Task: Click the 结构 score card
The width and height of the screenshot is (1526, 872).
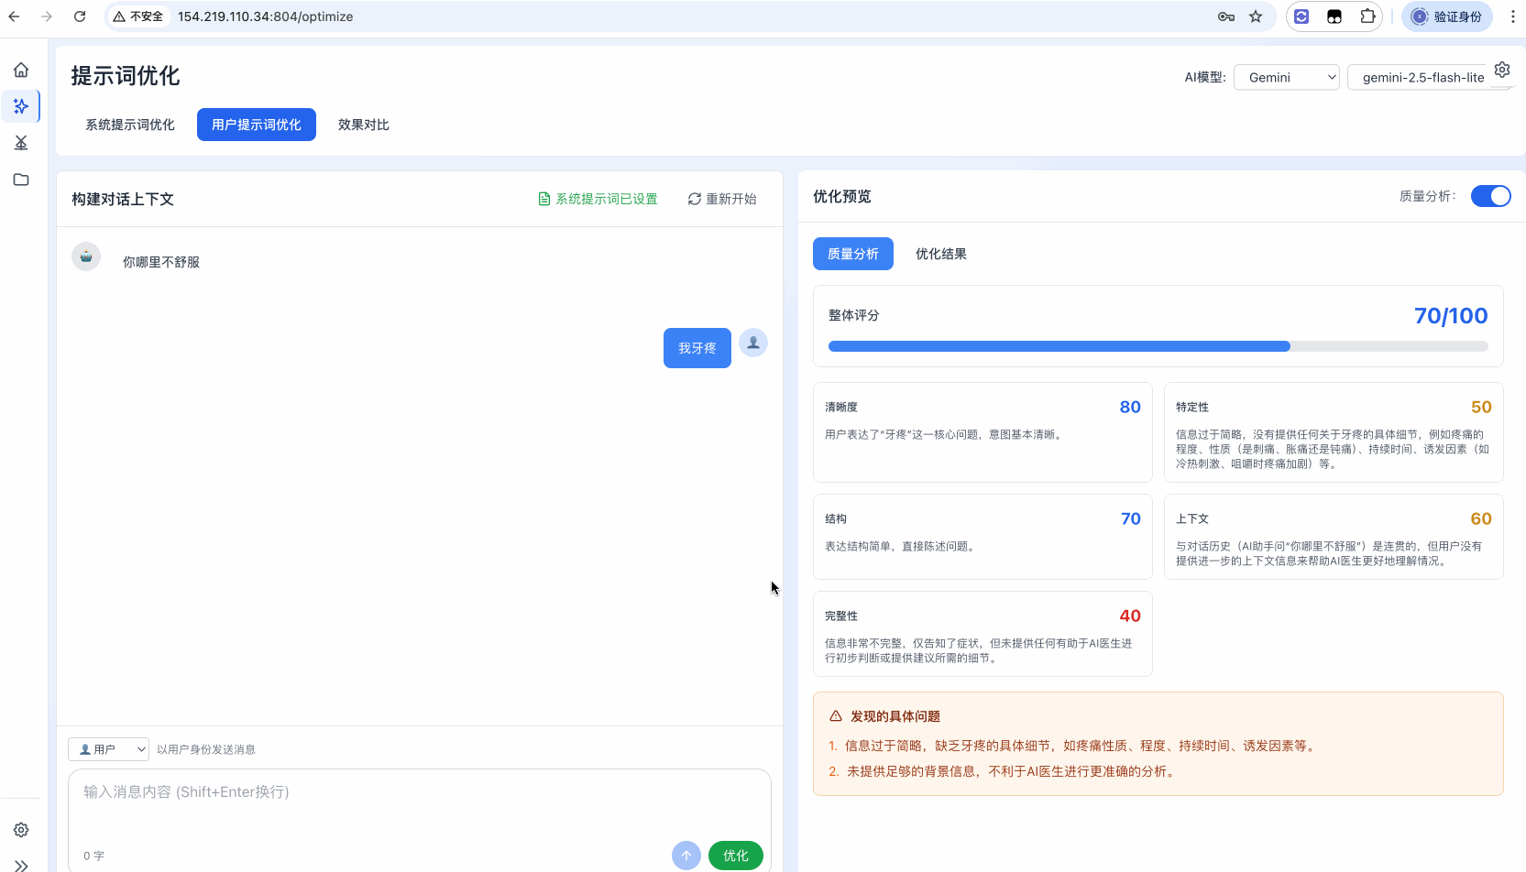Action: (x=983, y=537)
